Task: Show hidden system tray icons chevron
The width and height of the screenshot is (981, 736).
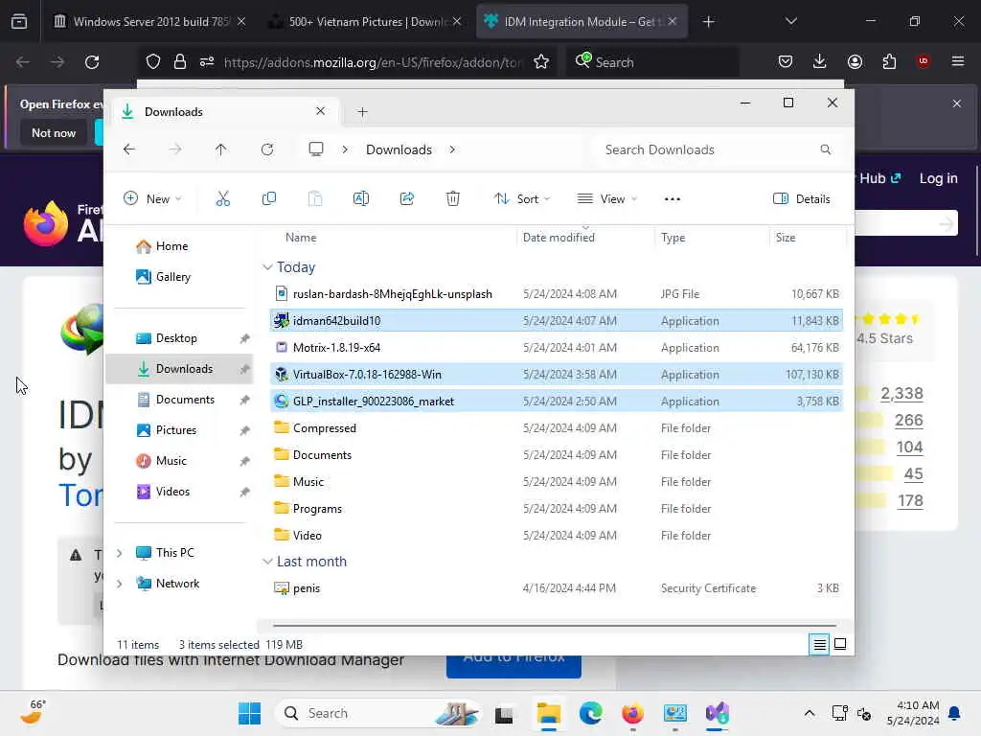Action: click(809, 713)
